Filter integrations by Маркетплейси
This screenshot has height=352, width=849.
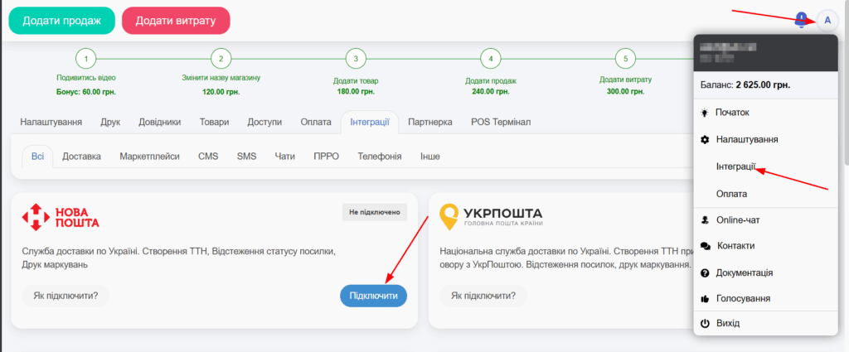(149, 157)
